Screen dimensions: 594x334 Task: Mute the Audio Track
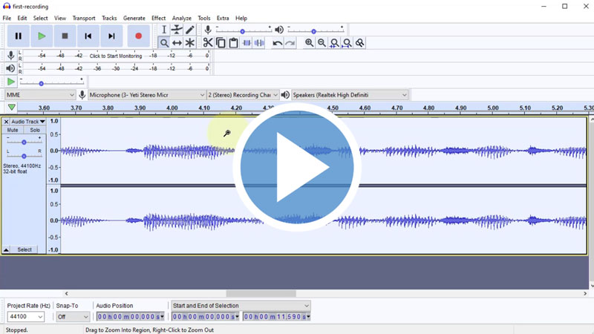(x=13, y=130)
